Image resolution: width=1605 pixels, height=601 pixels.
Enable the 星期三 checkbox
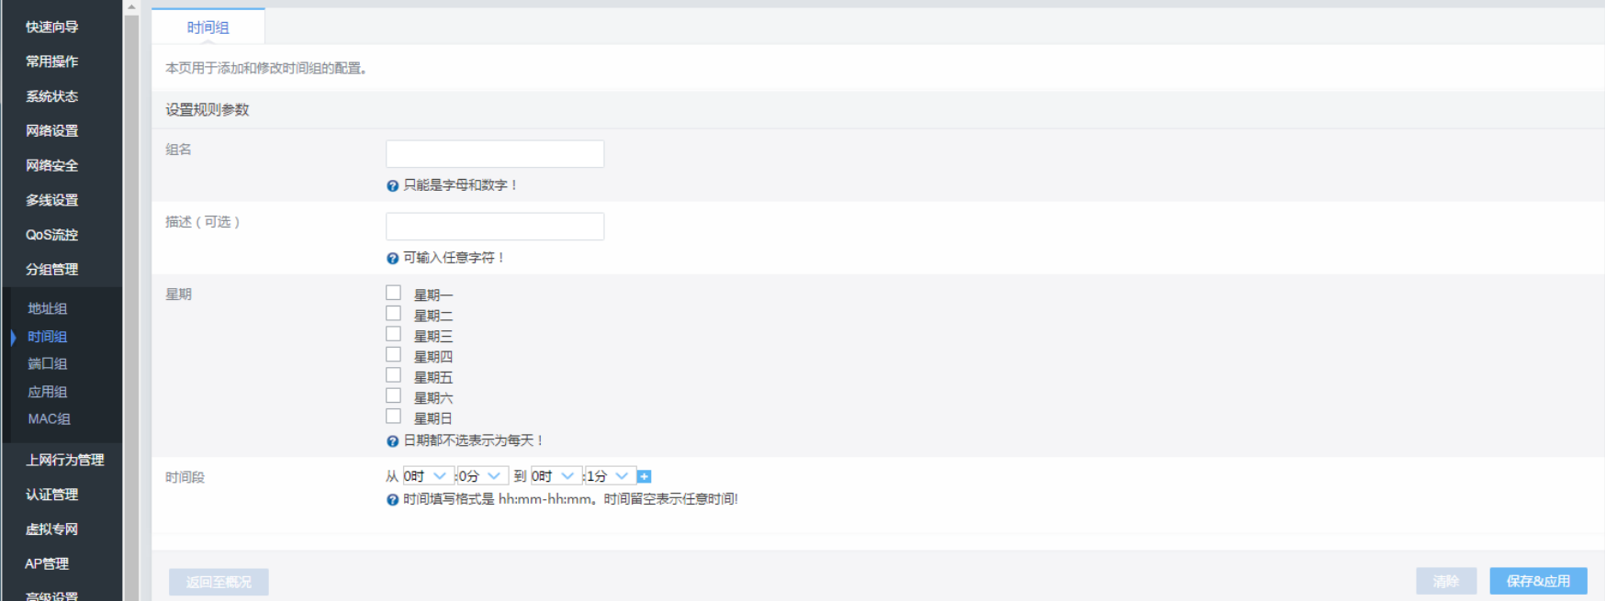[393, 334]
